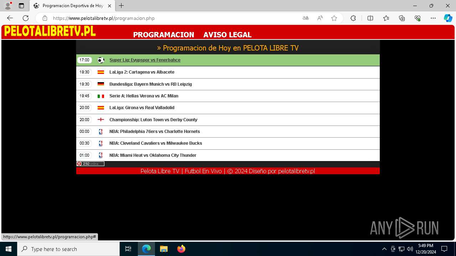456x256 pixels.
Task: Open LaLiga: Girona vs Real Valladolid
Action: [142, 108]
